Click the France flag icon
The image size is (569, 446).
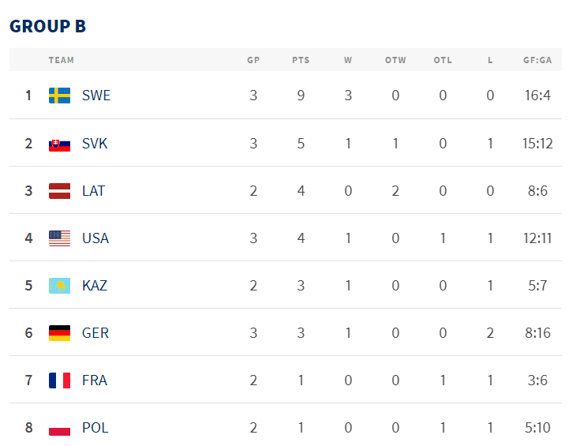[x=59, y=380]
